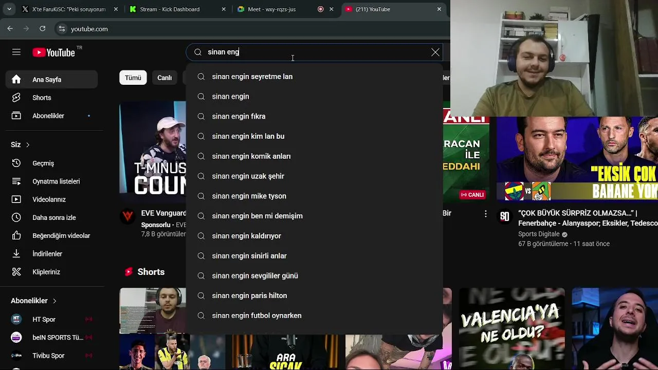Choose suggestion sinan engin kaldırıyor
This screenshot has width=658, height=370.
(314, 236)
